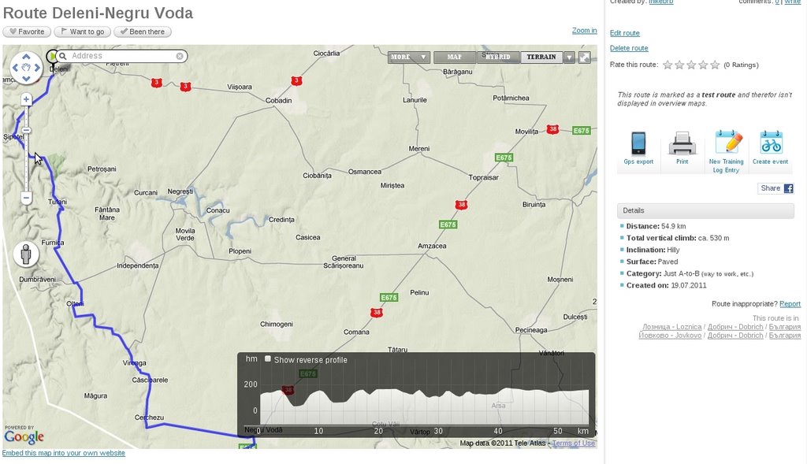Click Total vertical climb: ca. 530 m
807x464 pixels.
pyautogui.click(x=678, y=238)
